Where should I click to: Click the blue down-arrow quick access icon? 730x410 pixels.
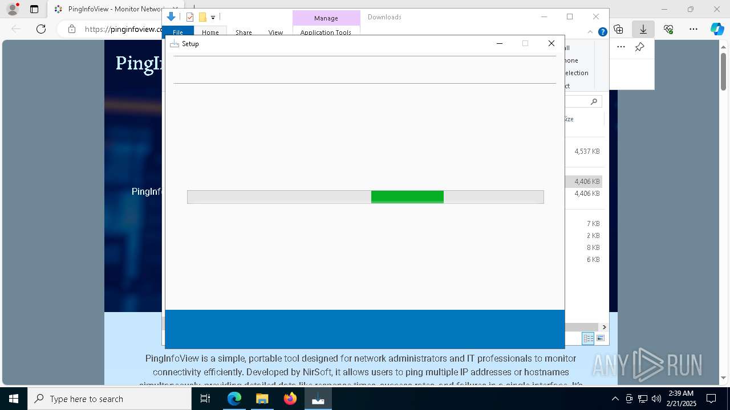click(x=171, y=17)
